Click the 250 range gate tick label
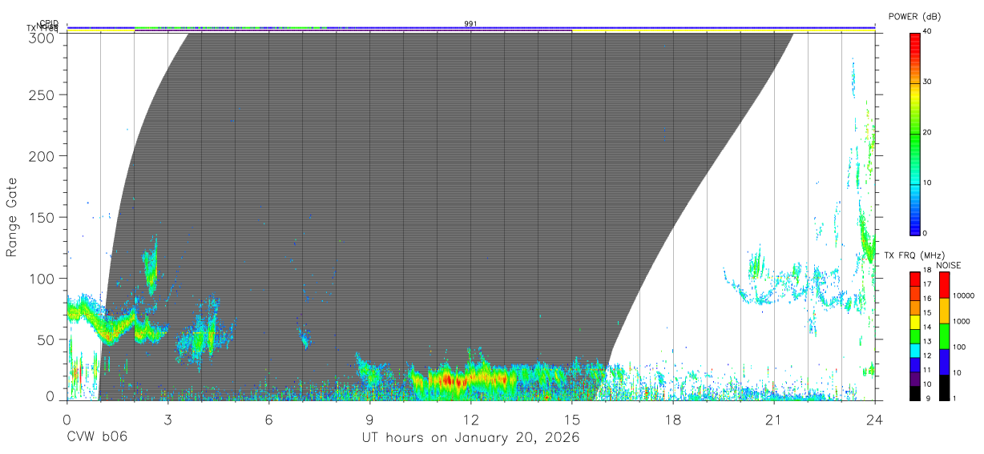984x454 pixels. pyautogui.click(x=41, y=94)
